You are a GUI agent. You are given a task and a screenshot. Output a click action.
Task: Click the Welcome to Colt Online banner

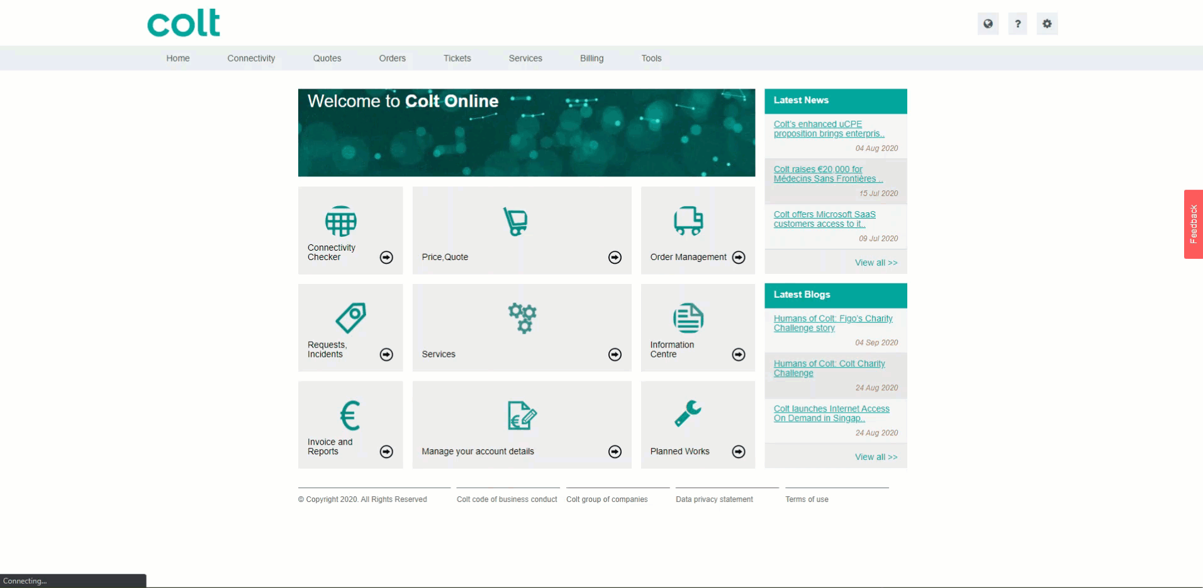pos(527,133)
